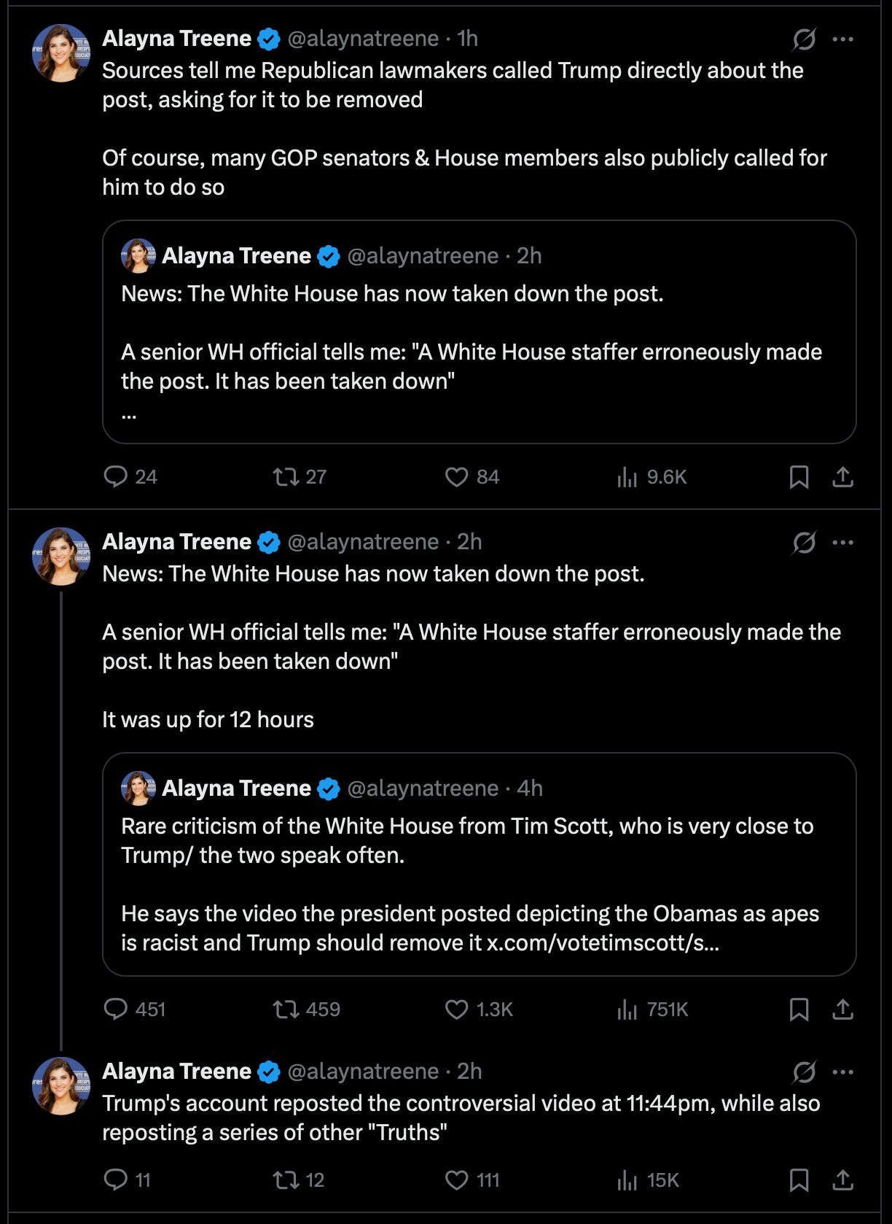Viewport: 892px width, 1224px height.
Task: Bookmark the 11:44pm repost tweet
Action: pyautogui.click(x=799, y=1180)
